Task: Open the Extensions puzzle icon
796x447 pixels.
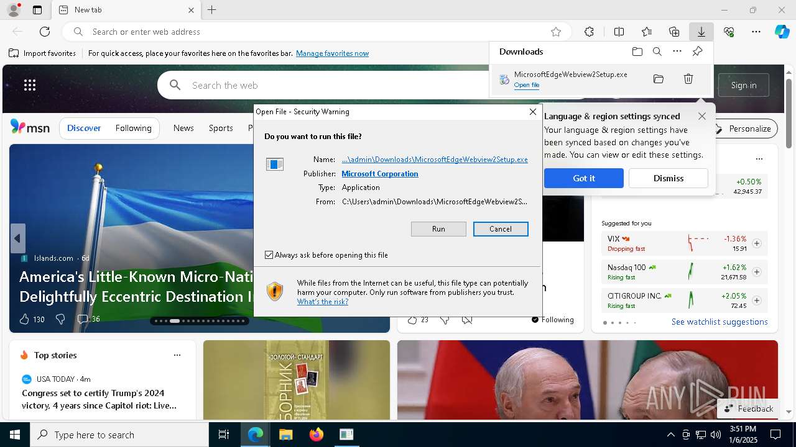Action: (589, 32)
